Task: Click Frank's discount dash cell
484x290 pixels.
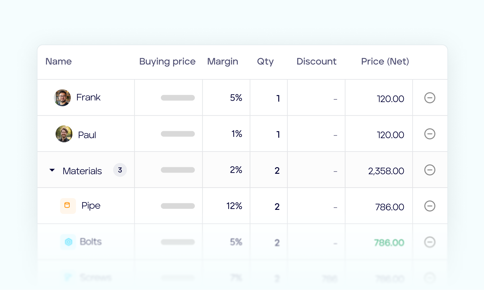Action: click(335, 99)
